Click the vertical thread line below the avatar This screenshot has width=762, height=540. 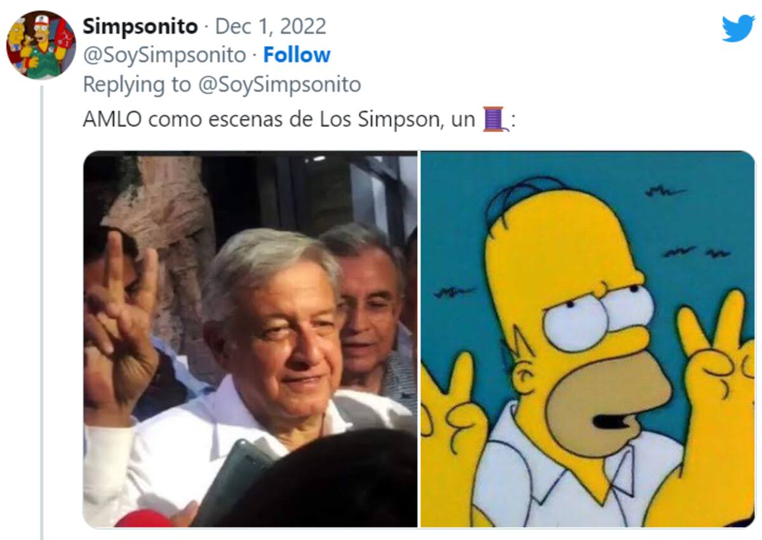click(x=42, y=312)
